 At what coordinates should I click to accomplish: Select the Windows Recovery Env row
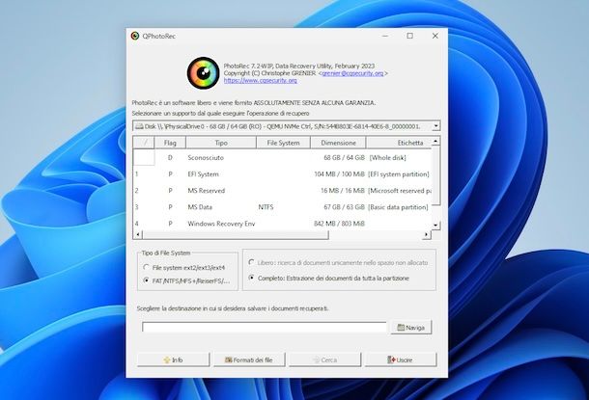[282, 224]
